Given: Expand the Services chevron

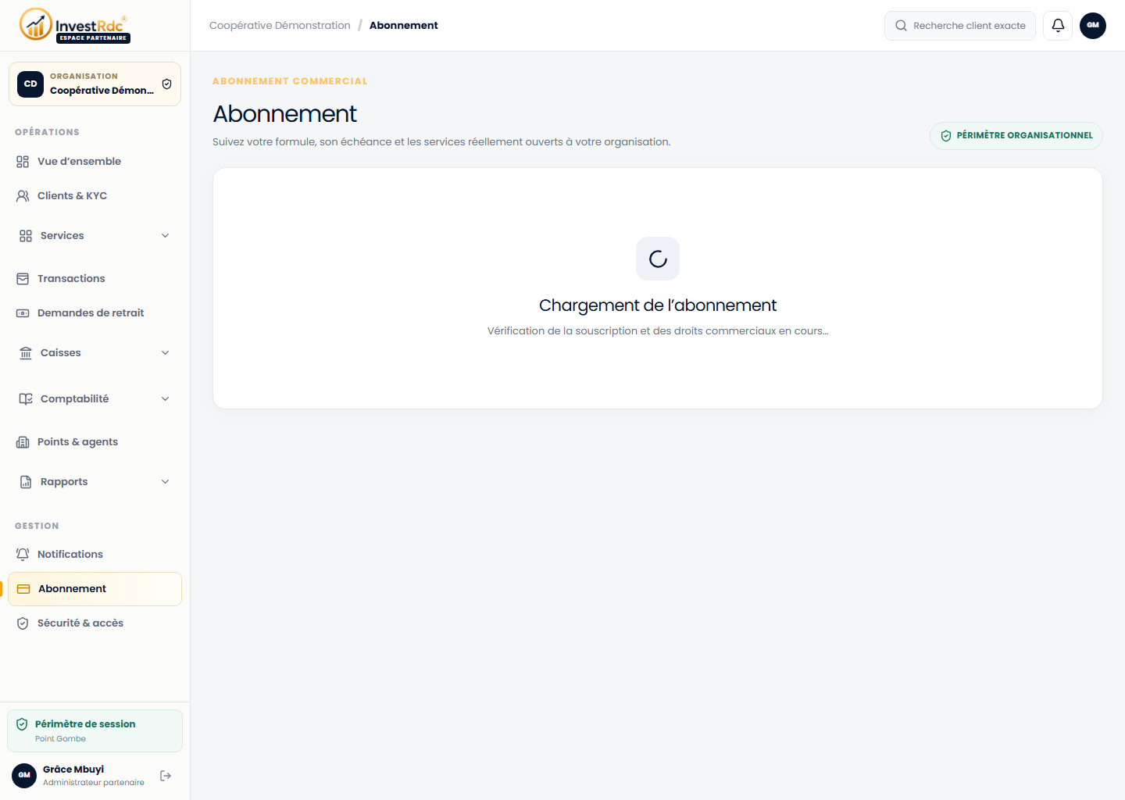Looking at the screenshot, I should 165,236.
